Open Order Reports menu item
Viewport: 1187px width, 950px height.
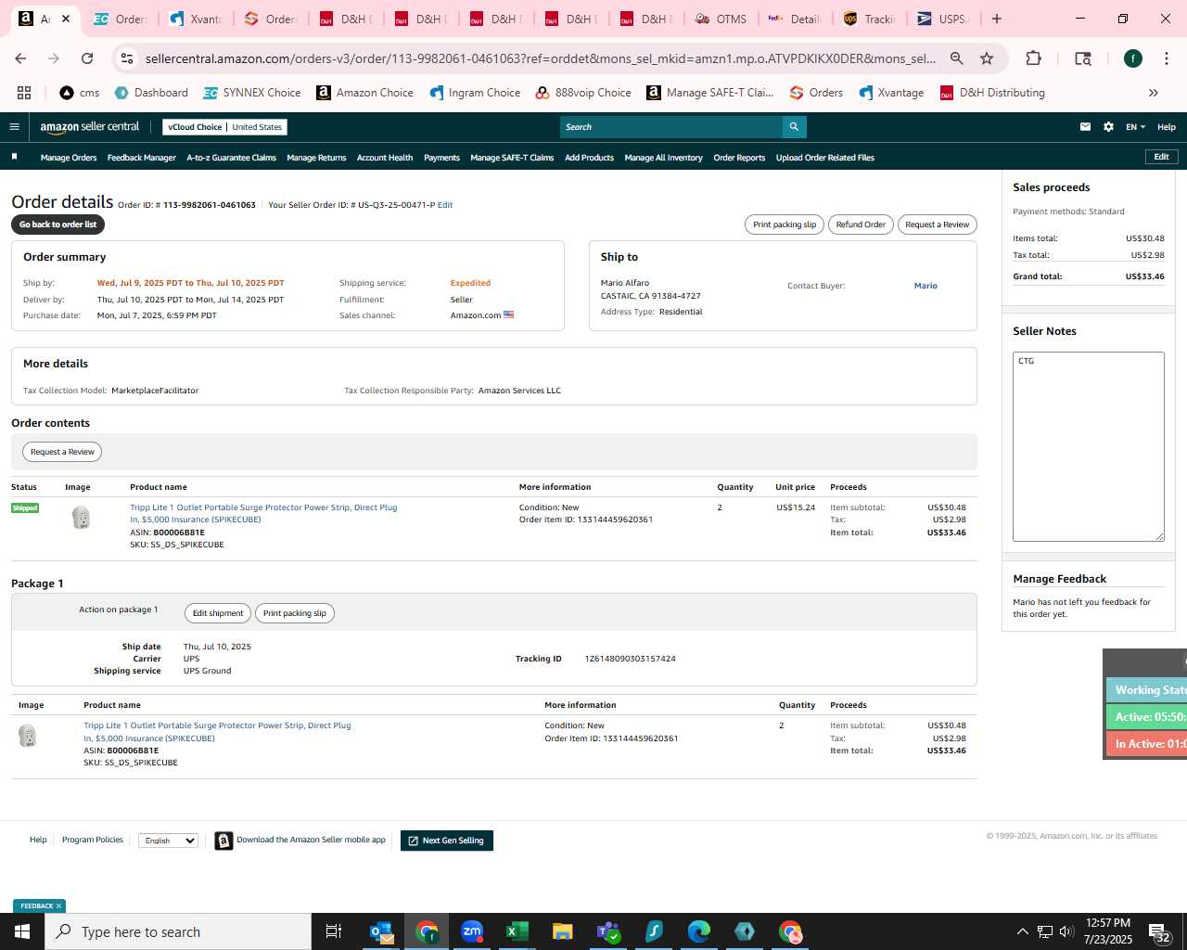[739, 158]
